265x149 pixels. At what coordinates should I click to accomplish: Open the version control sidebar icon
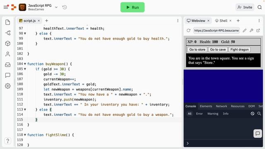pos(7,33)
